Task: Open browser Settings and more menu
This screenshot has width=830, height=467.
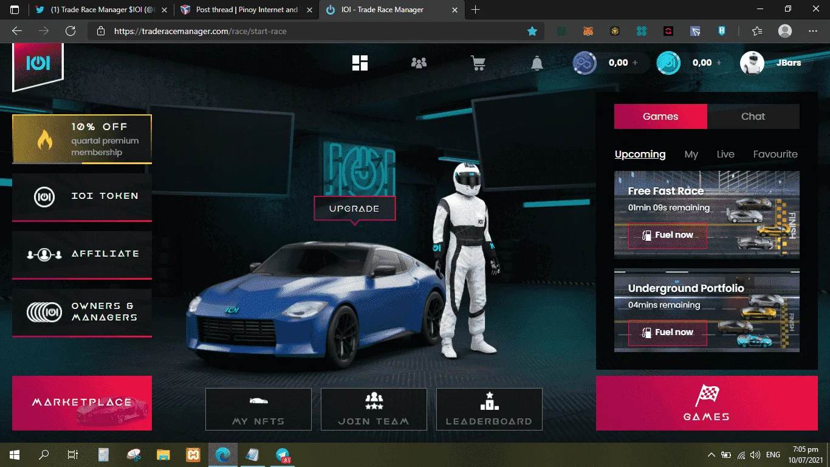Action: coord(813,31)
